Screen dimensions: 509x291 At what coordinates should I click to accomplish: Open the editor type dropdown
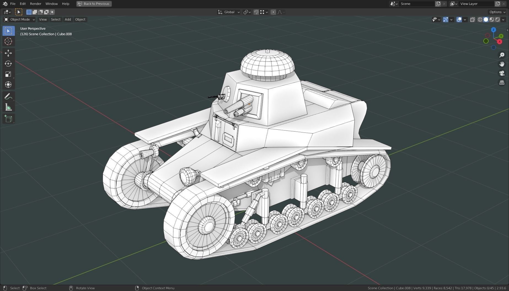7,12
